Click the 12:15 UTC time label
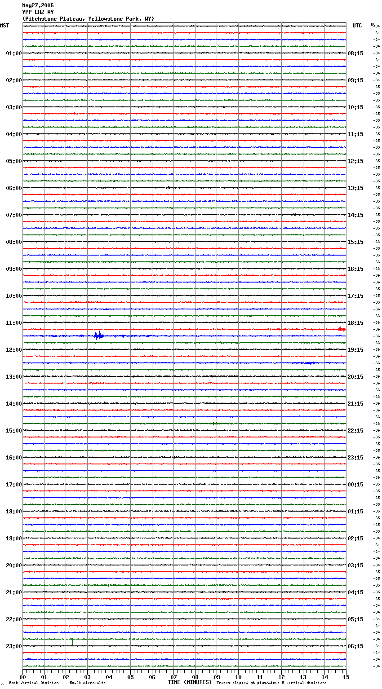This screenshot has width=382, height=689. click(x=355, y=161)
